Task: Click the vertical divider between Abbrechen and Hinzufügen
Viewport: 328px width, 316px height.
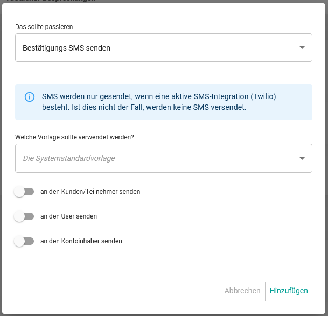Action: pos(265,291)
